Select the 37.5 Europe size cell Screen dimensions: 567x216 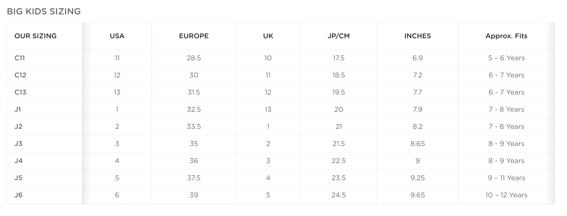(194, 178)
